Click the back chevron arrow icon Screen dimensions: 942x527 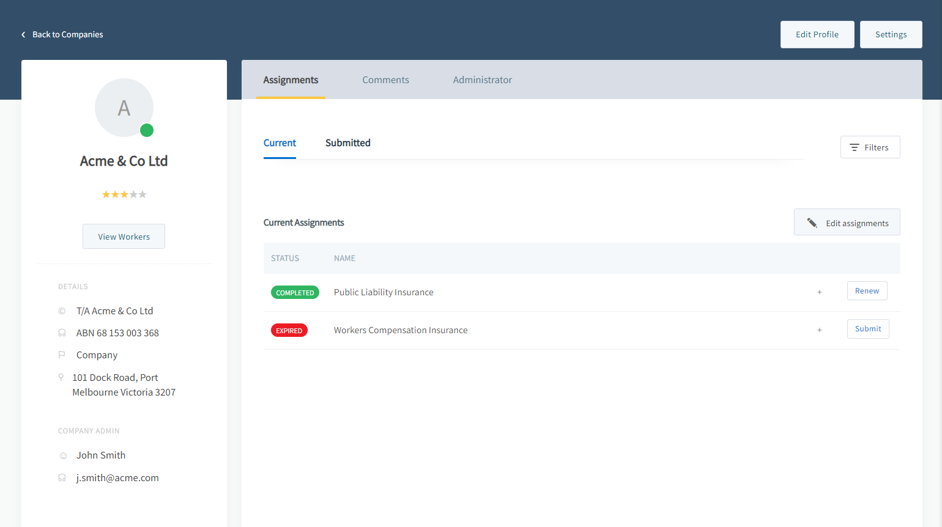(23, 35)
